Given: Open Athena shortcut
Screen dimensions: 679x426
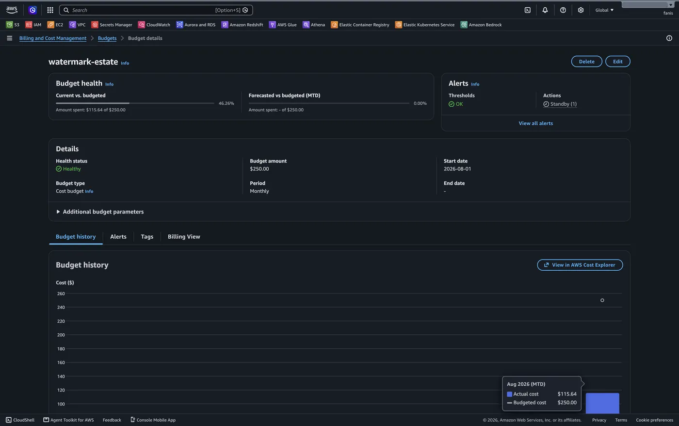Looking at the screenshot, I should coord(314,25).
